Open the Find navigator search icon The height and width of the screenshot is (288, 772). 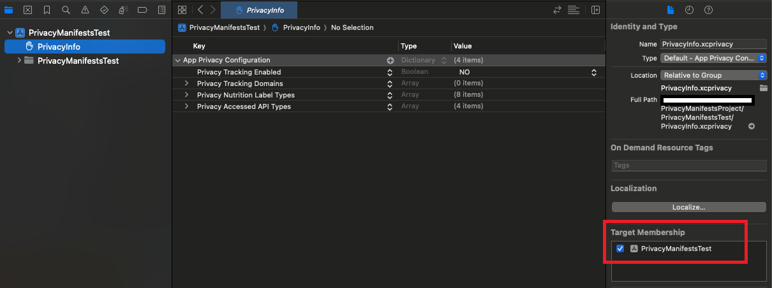click(x=66, y=10)
